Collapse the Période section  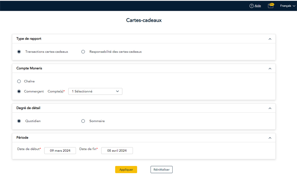click(x=270, y=138)
